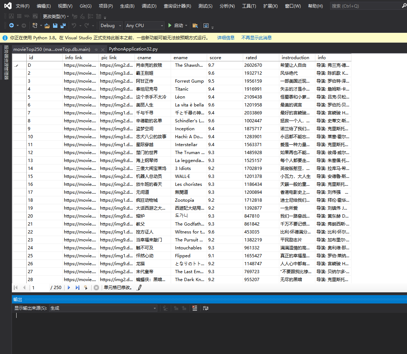Show the Criteria grid pane icon
Screen dimensions: 407x354
pos(19,16)
